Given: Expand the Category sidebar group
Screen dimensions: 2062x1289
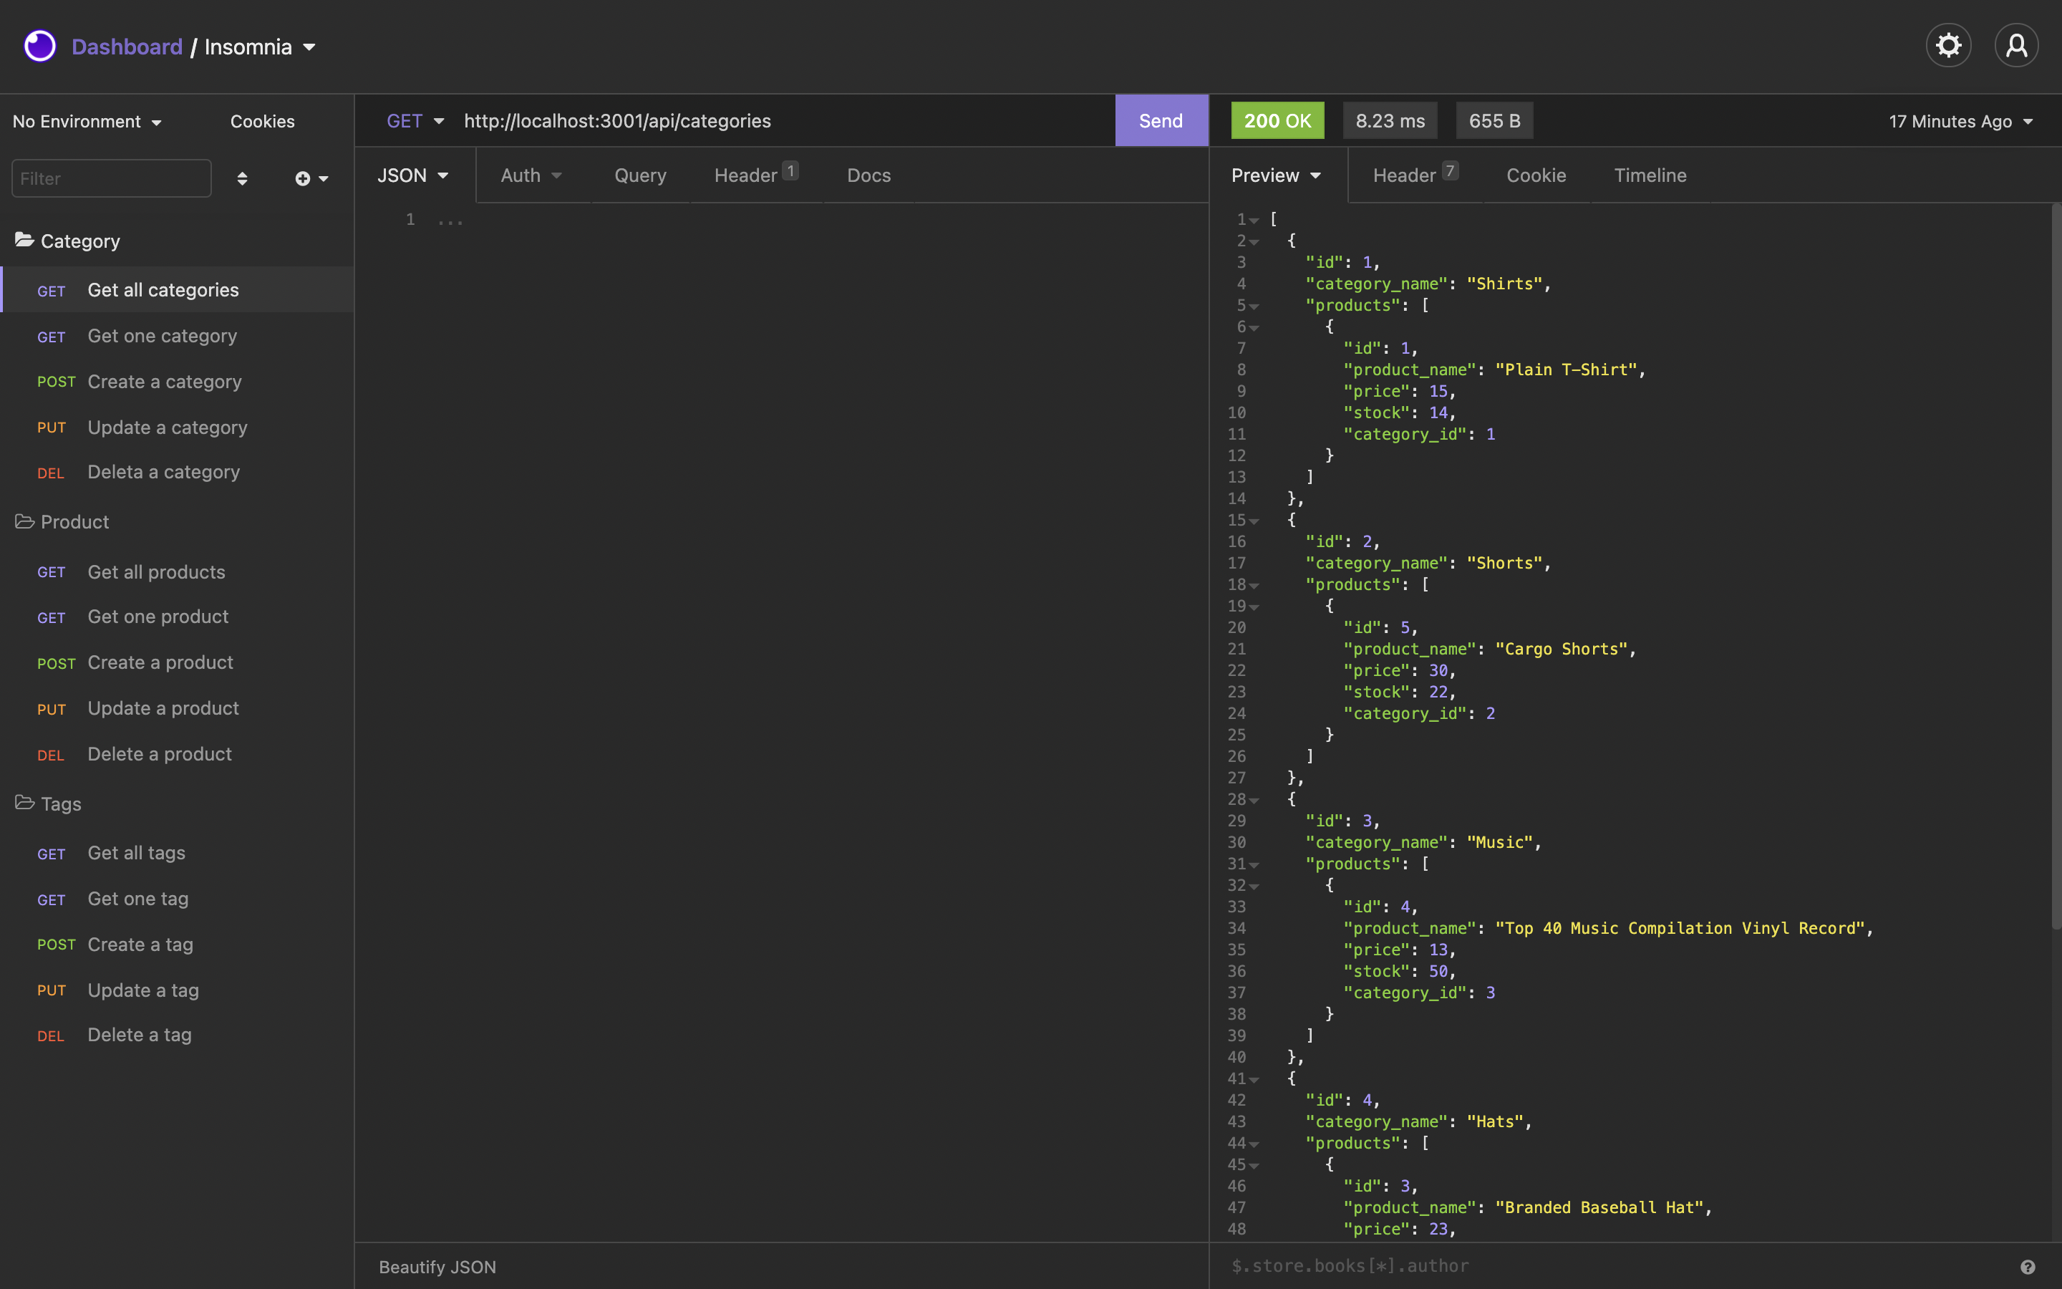Looking at the screenshot, I should coord(80,241).
